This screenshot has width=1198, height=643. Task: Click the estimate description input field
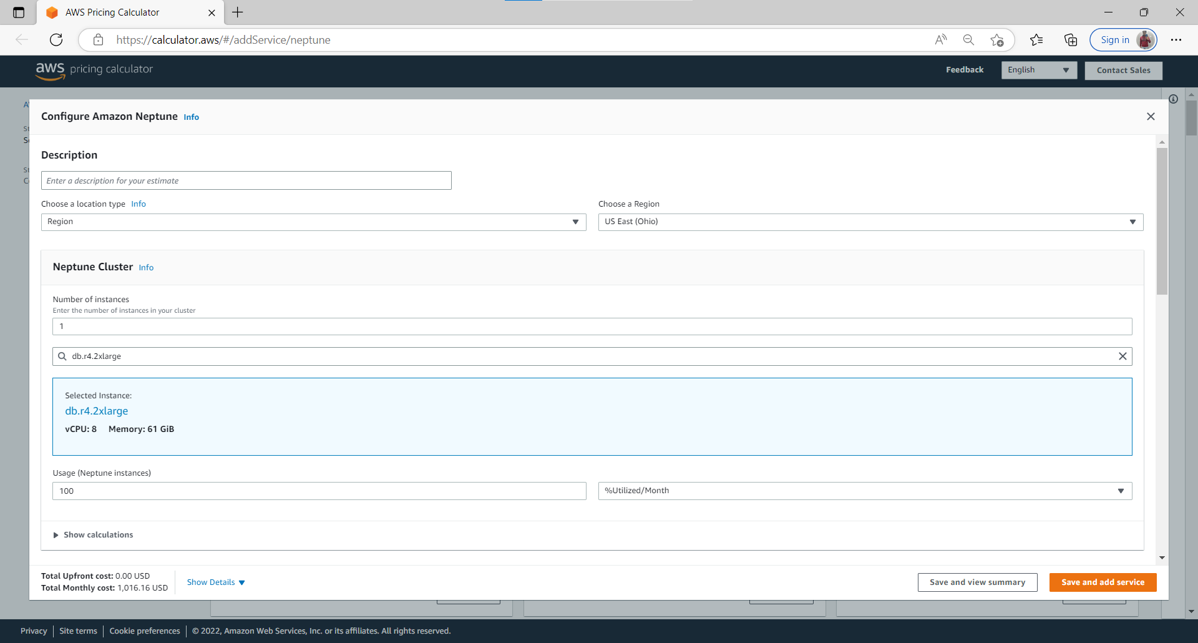tap(246, 180)
